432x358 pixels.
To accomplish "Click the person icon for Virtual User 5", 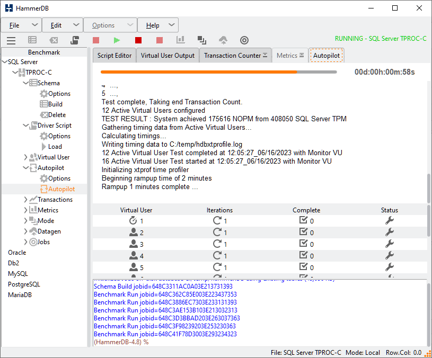I will point(134,267).
